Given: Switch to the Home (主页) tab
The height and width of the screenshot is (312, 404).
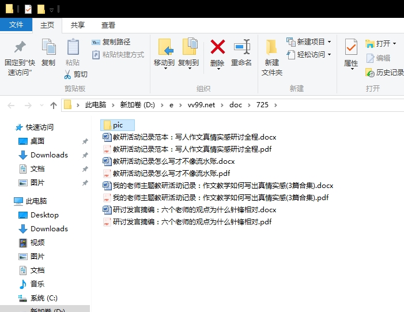Looking at the screenshot, I should click(47, 25).
